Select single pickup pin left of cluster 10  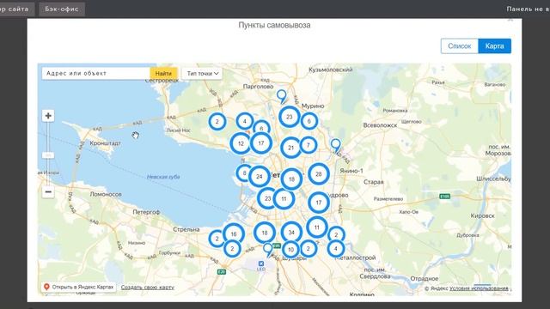coord(268,249)
